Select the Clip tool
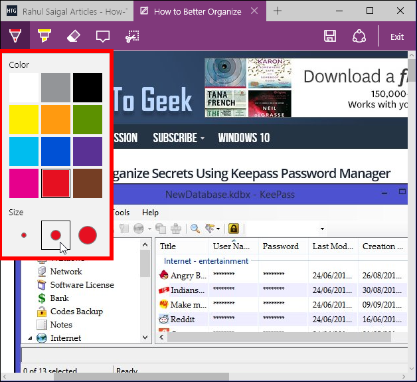Viewport: 417px width, 382px height. 132,36
